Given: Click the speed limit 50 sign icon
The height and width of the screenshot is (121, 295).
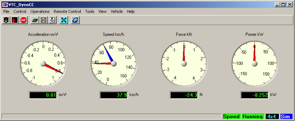Looking at the screenshot, I should (x=52, y=20).
